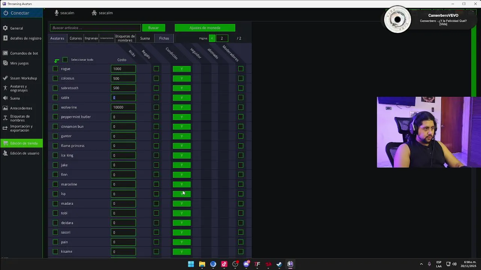This screenshot has width=481, height=270.
Task: Click the system tray microphone icon
Action: point(429,264)
